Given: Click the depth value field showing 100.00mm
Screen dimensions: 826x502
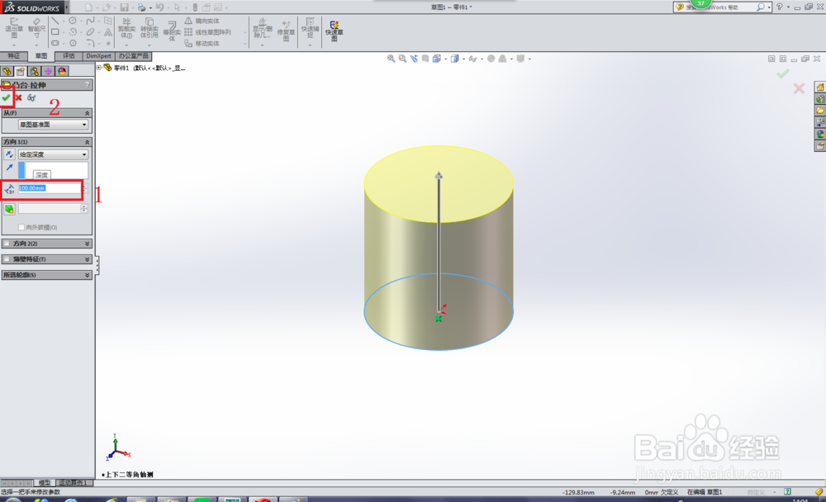Looking at the screenshot, I should click(x=49, y=188).
